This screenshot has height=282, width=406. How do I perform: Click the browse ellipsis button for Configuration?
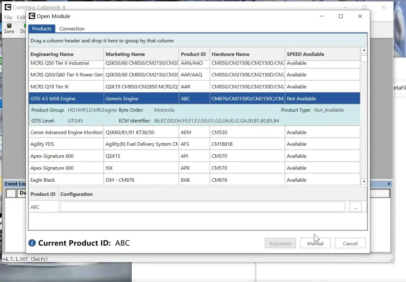coord(355,207)
